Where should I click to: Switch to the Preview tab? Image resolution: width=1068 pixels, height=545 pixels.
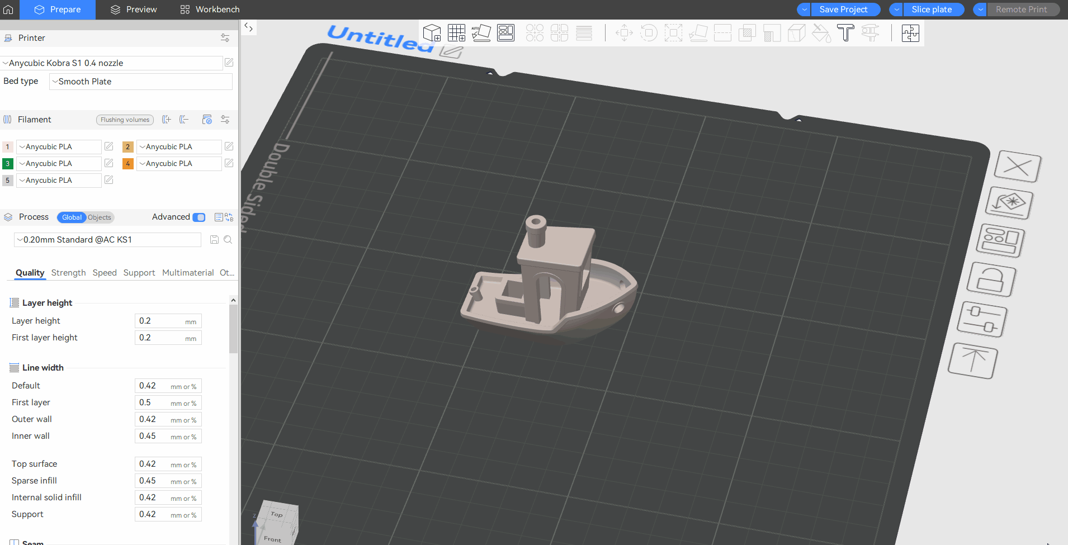coord(134,10)
